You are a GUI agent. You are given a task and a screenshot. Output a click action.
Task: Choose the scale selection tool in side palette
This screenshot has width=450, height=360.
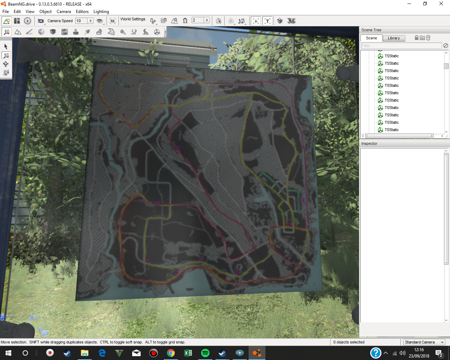(6, 73)
